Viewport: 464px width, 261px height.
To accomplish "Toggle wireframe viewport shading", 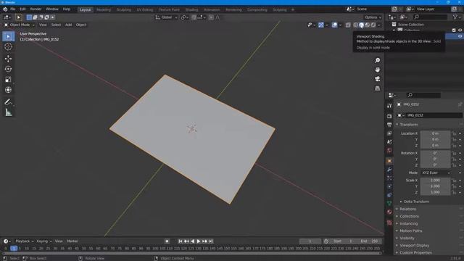I will click(356, 25).
